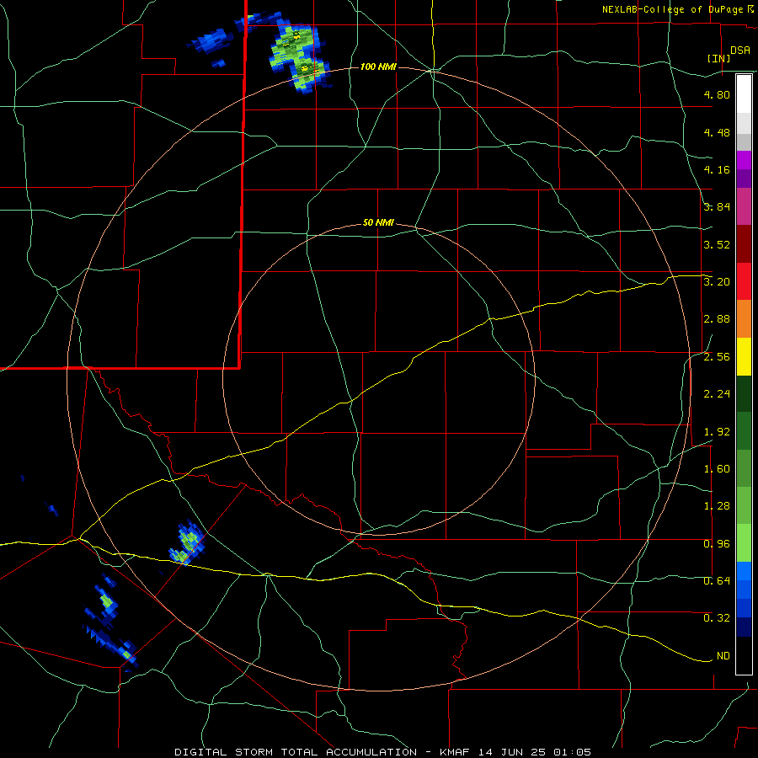The height and width of the screenshot is (758, 758).
Task: Select the 1.60 legend value
Action: (717, 469)
